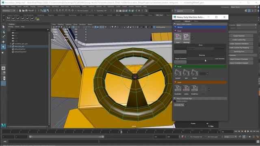Switch to the Template tab
This screenshot has height=146, width=260.
click(178, 21)
